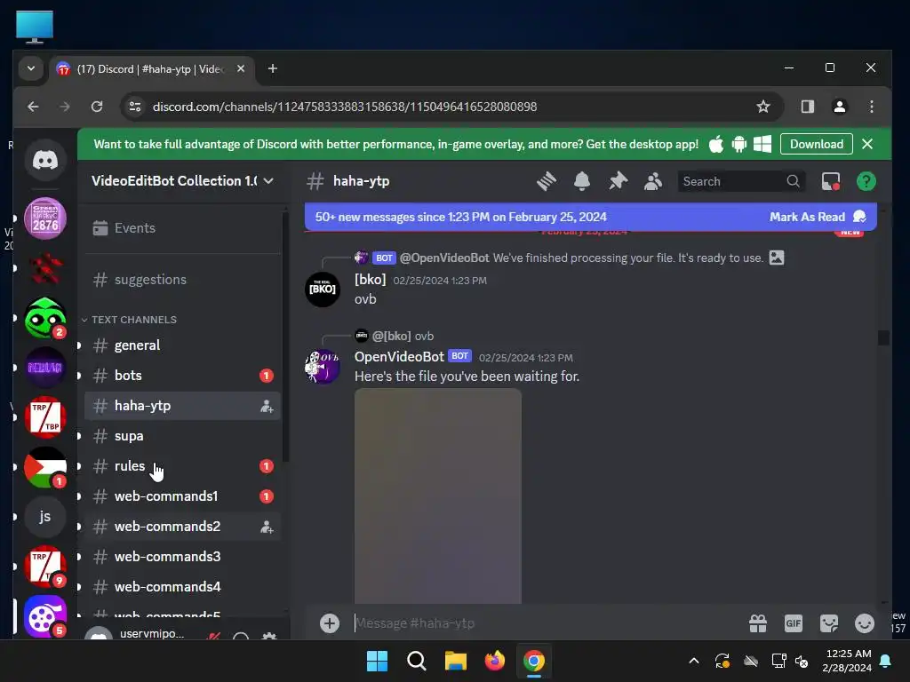Show hidden system tray icons chevron

pos(693,661)
